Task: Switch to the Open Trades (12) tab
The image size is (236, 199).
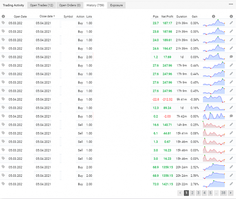Action: pos(42,5)
